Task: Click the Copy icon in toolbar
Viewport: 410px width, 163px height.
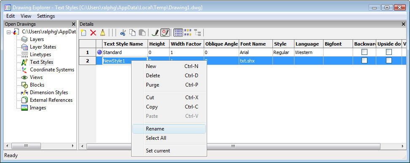Action: 133,33
